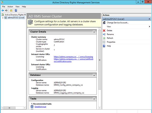Click the 'Cluster summary' heading
The width and height of the screenshot is (152, 113).
[39, 37]
